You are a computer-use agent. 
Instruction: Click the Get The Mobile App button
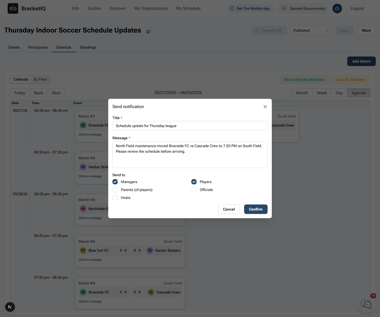(250, 8)
